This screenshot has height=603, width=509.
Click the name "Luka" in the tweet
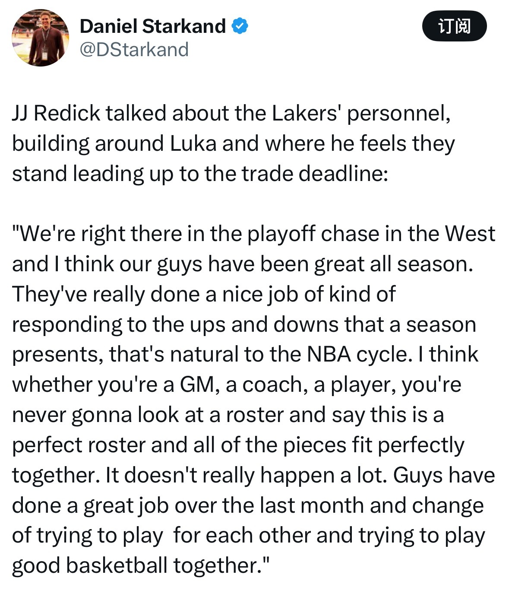193,144
